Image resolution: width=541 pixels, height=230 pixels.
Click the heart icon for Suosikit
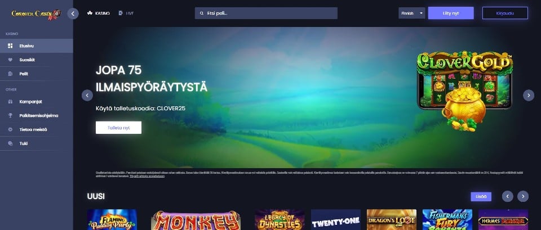[10, 60]
